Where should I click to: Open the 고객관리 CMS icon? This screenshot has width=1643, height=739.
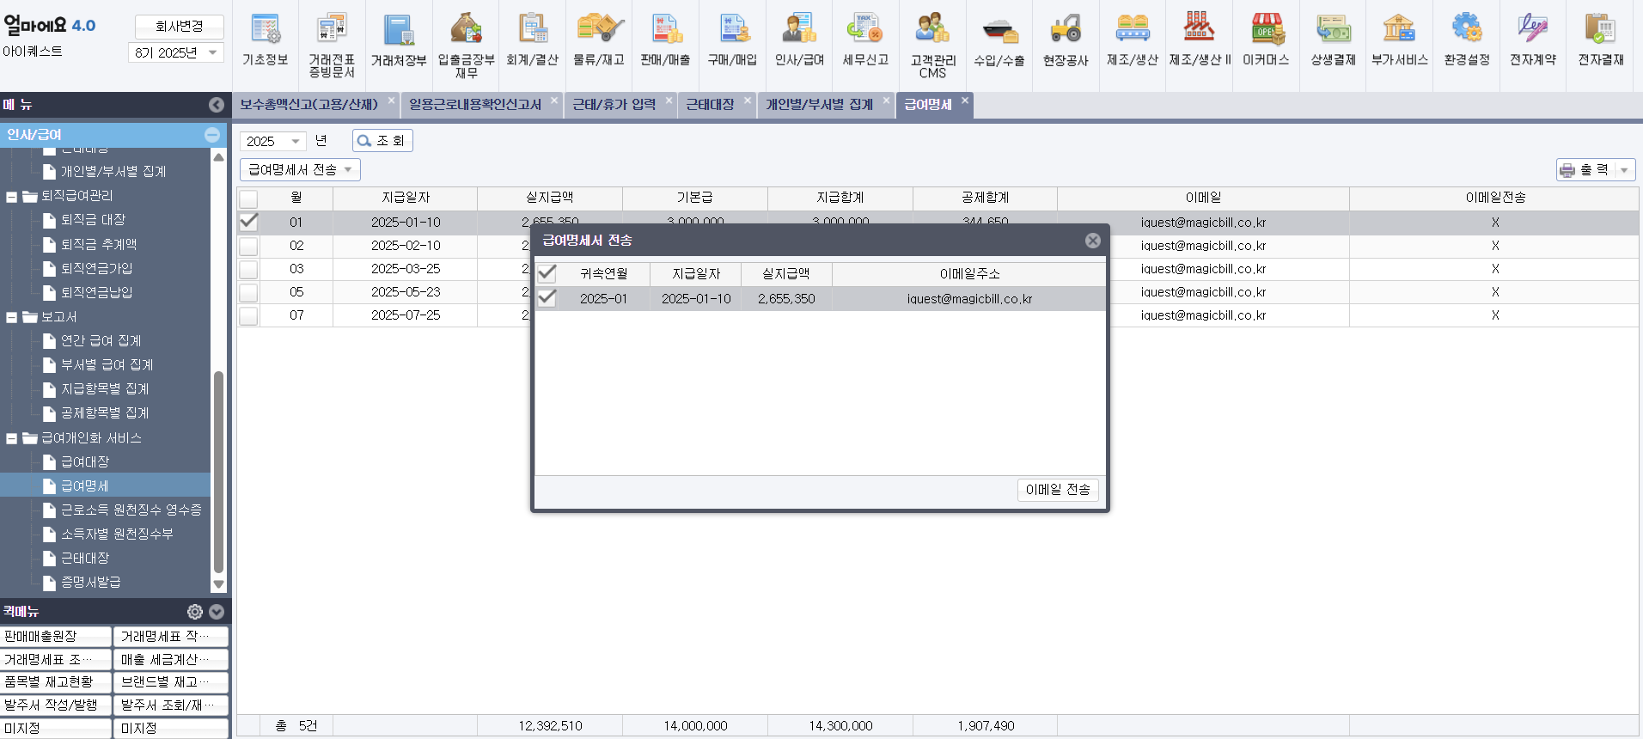pyautogui.click(x=933, y=45)
